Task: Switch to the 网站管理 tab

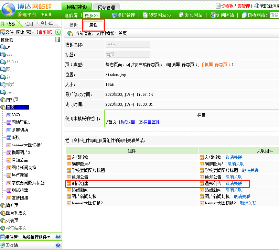Action: click(106, 7)
